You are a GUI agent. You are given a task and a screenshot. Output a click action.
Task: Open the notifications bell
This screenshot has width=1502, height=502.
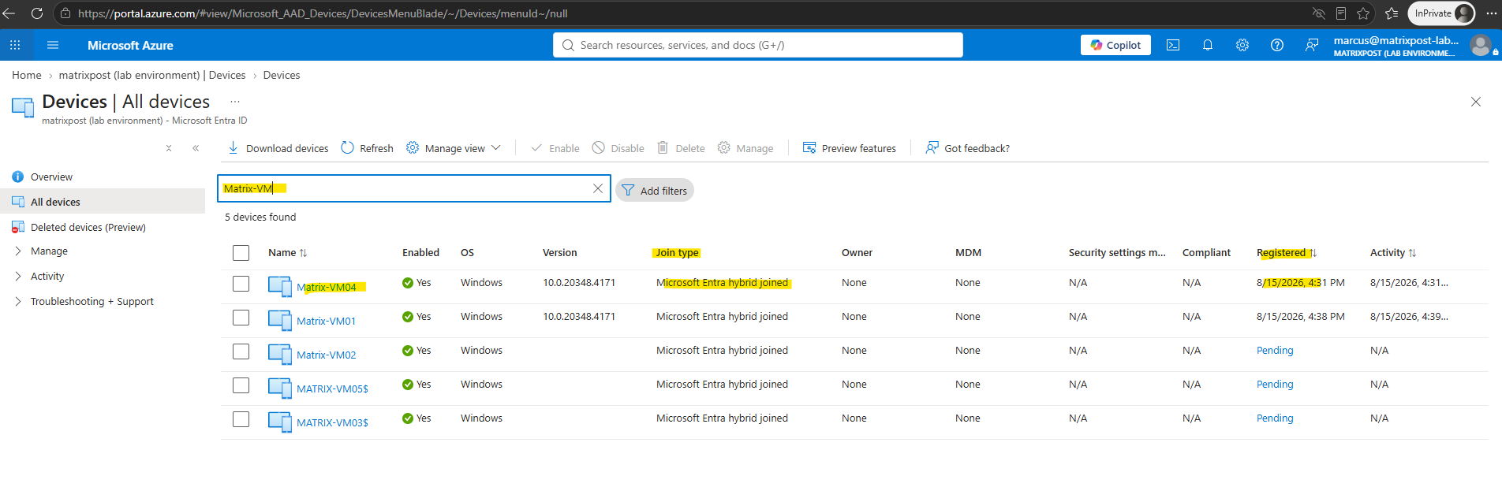click(1208, 45)
